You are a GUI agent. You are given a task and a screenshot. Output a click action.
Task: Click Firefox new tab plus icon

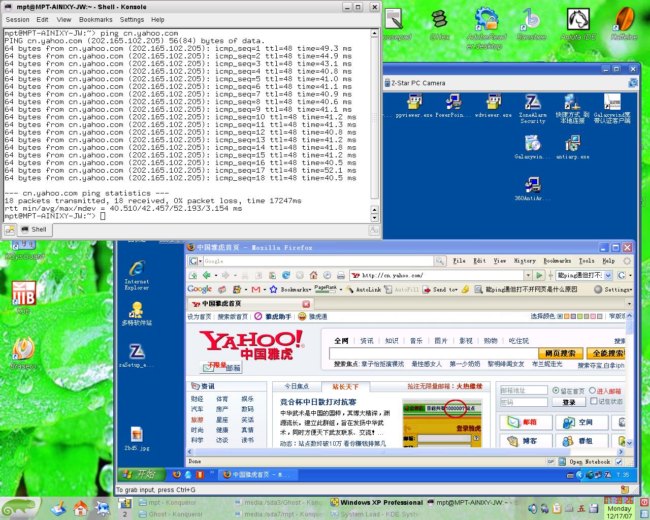[192, 275]
